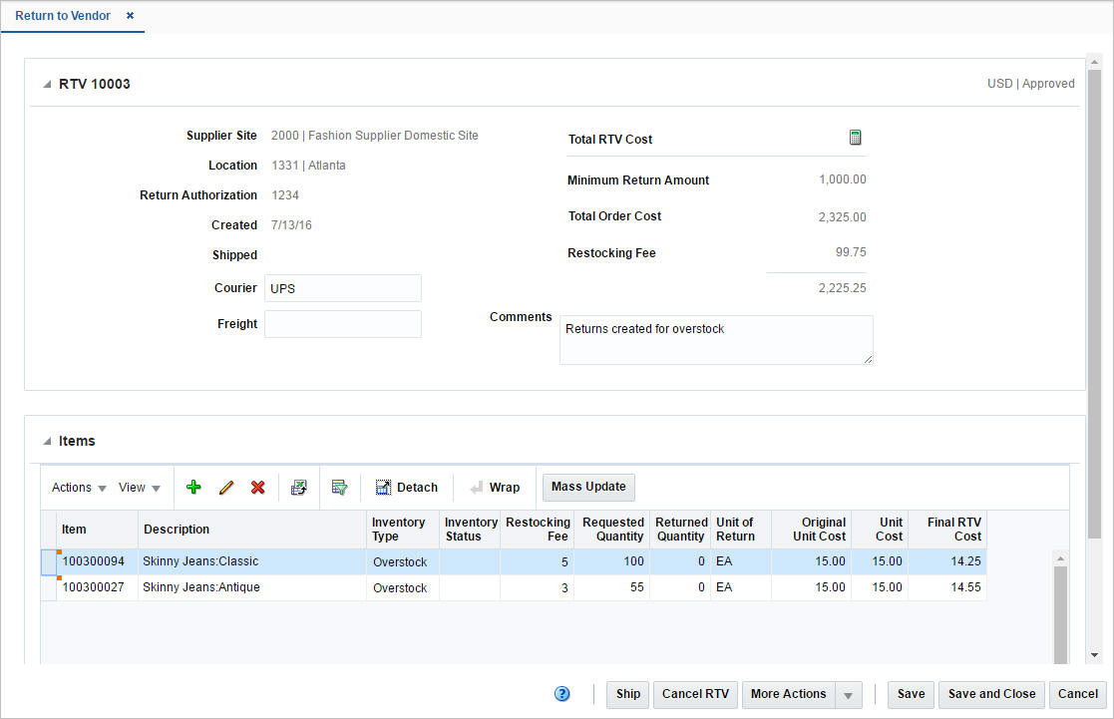Click the Description column header
The width and height of the screenshot is (1114, 719).
click(x=252, y=530)
